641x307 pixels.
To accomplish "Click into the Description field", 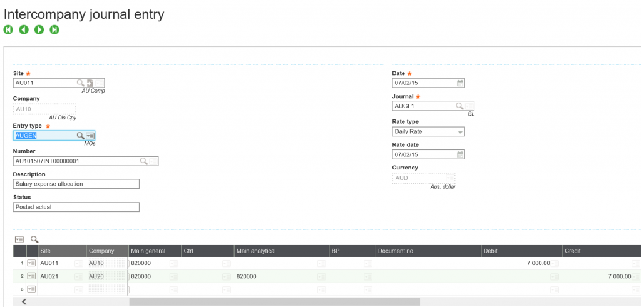I will tap(76, 184).
